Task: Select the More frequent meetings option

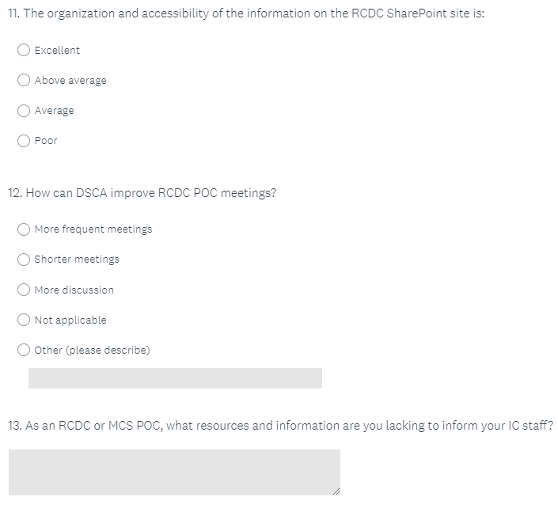Action: pos(25,229)
